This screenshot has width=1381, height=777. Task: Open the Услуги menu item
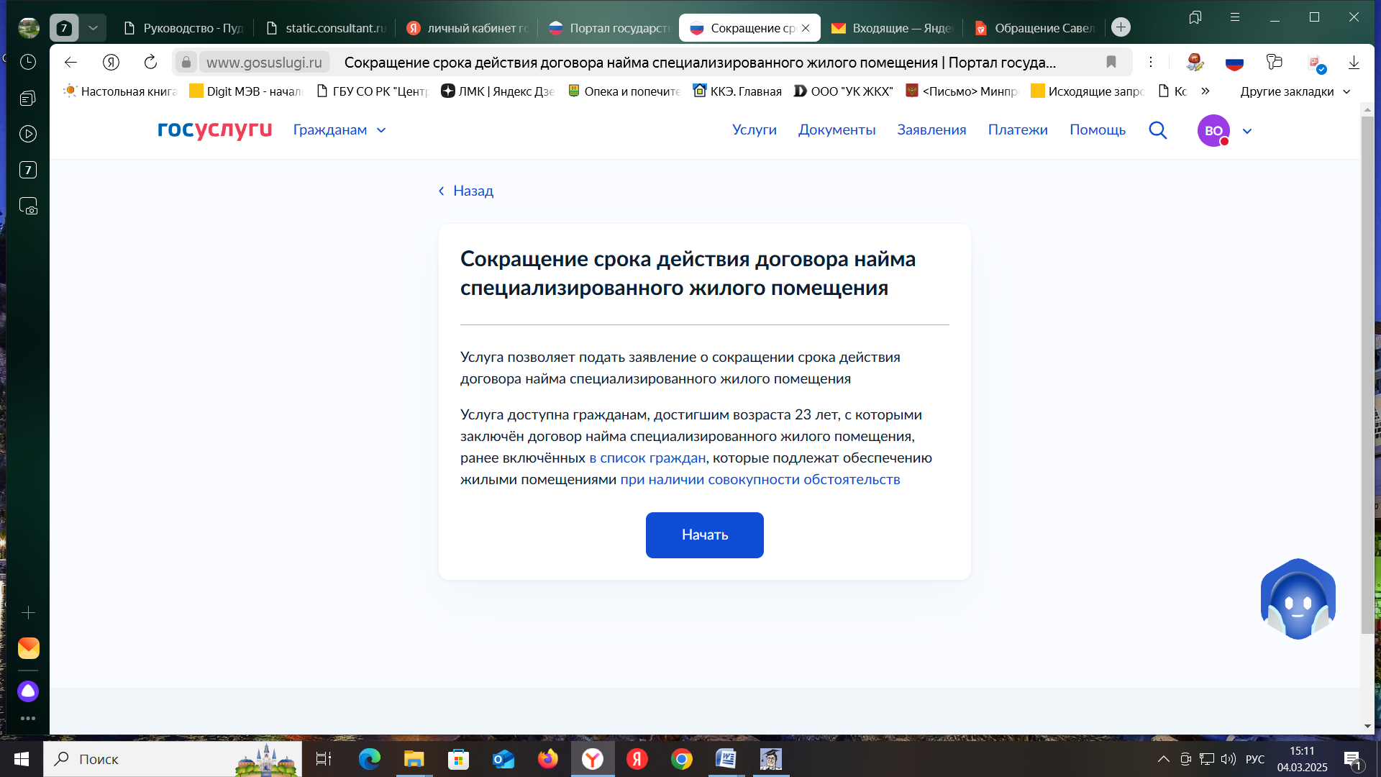(x=754, y=130)
